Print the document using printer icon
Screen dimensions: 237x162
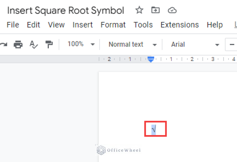[x=18, y=45]
